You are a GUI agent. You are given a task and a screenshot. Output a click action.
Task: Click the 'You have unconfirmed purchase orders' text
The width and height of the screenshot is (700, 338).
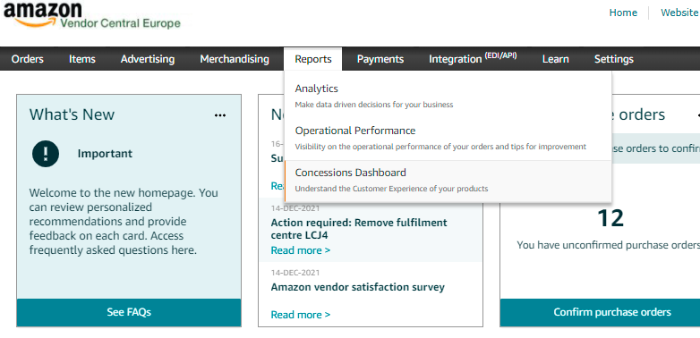[609, 245]
